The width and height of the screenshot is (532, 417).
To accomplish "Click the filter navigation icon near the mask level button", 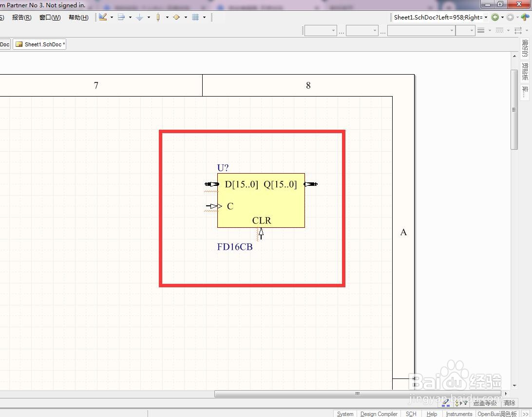I will pos(461,403).
